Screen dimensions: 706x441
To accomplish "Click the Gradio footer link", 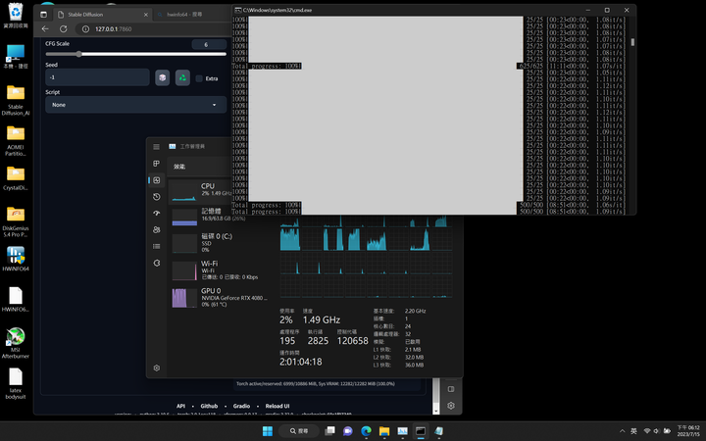I will 241,406.
